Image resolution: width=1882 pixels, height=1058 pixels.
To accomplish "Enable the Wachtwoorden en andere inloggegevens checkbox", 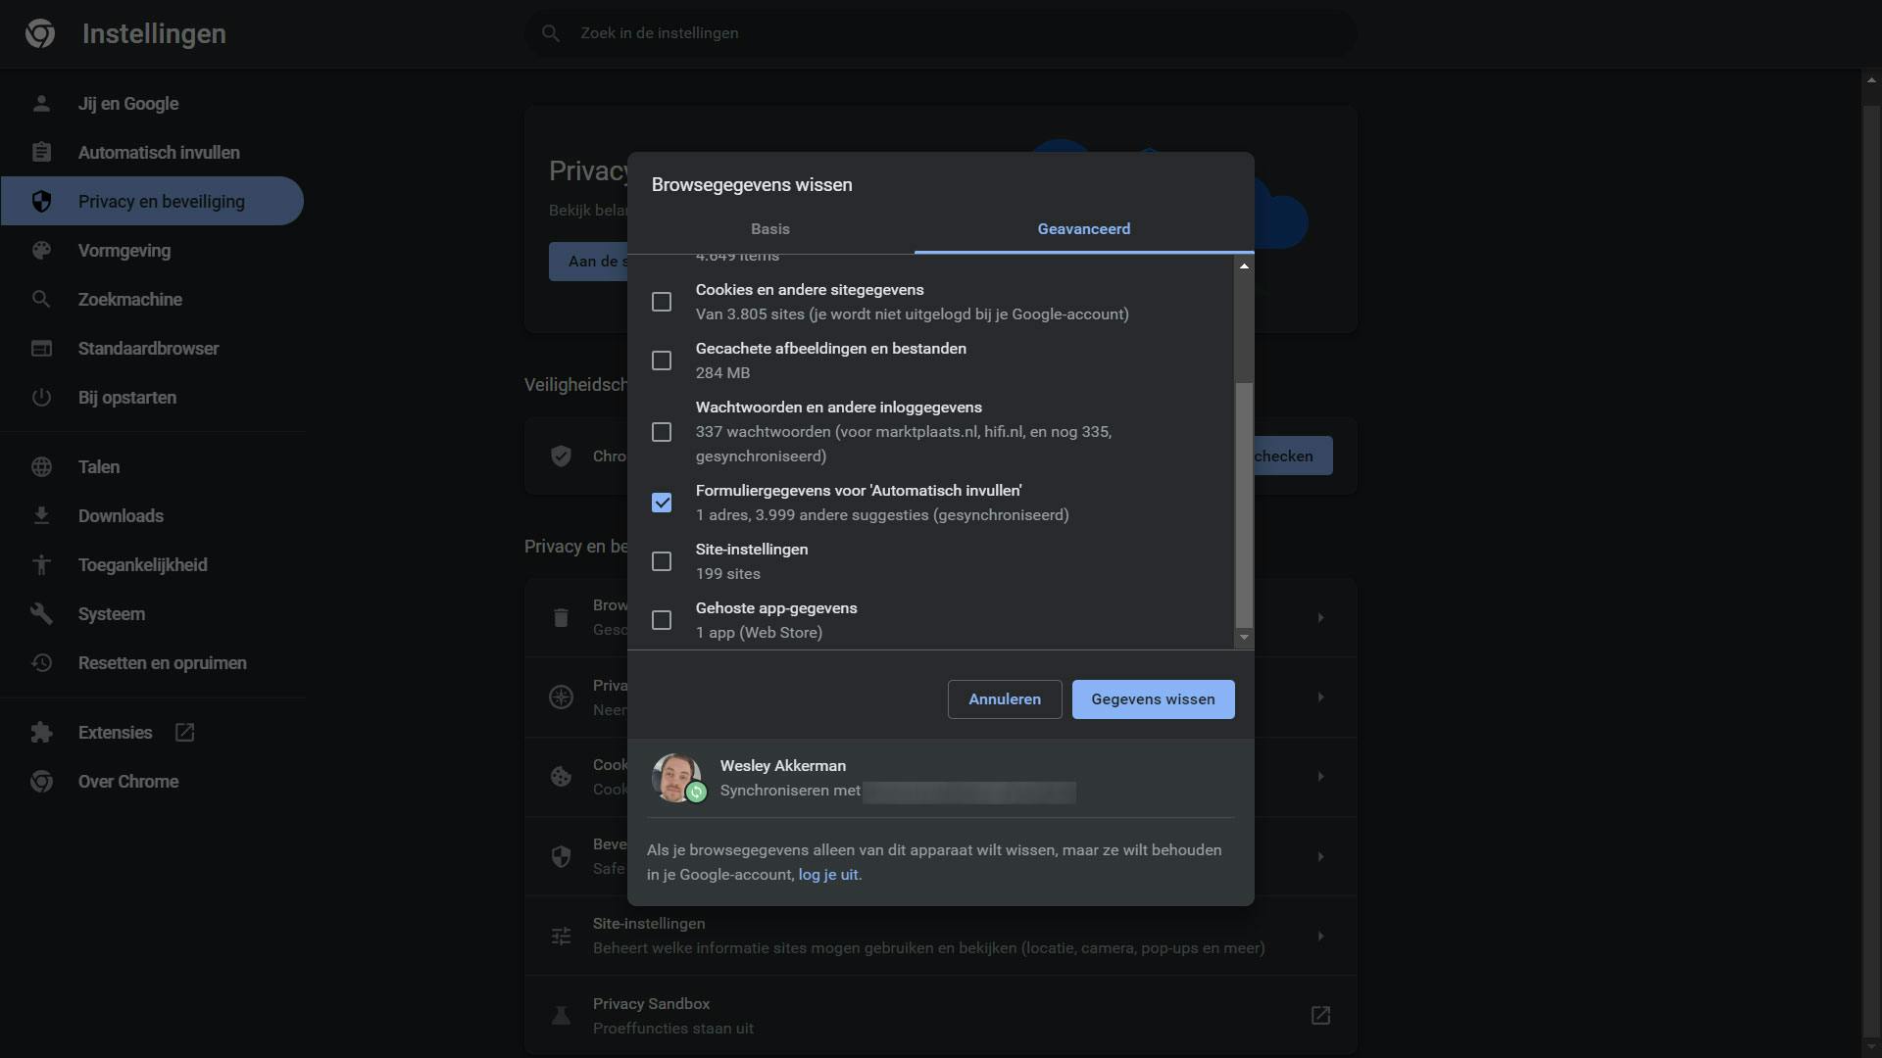I will 662,432.
